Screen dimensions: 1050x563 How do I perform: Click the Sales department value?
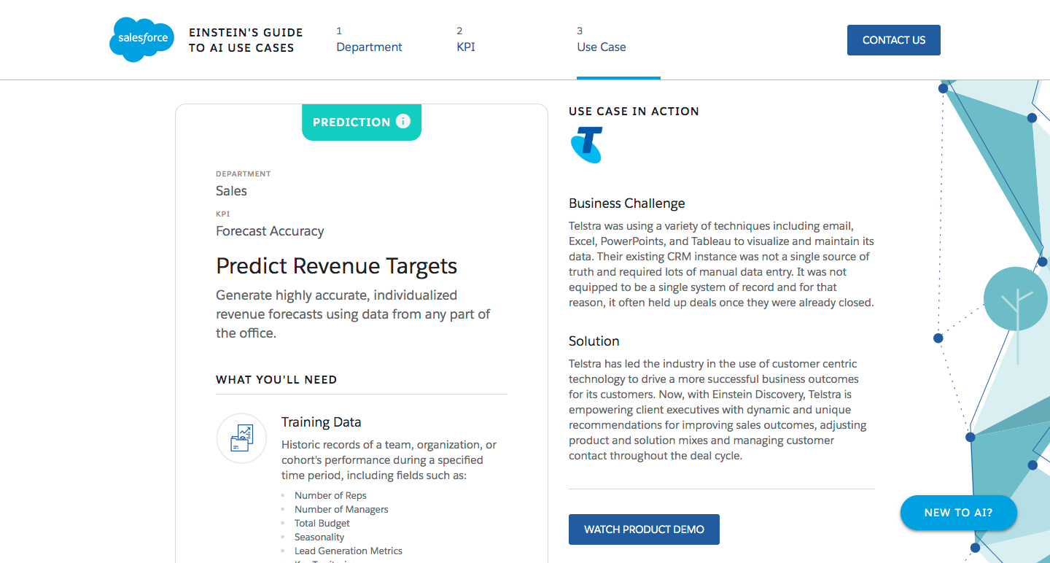click(x=231, y=191)
